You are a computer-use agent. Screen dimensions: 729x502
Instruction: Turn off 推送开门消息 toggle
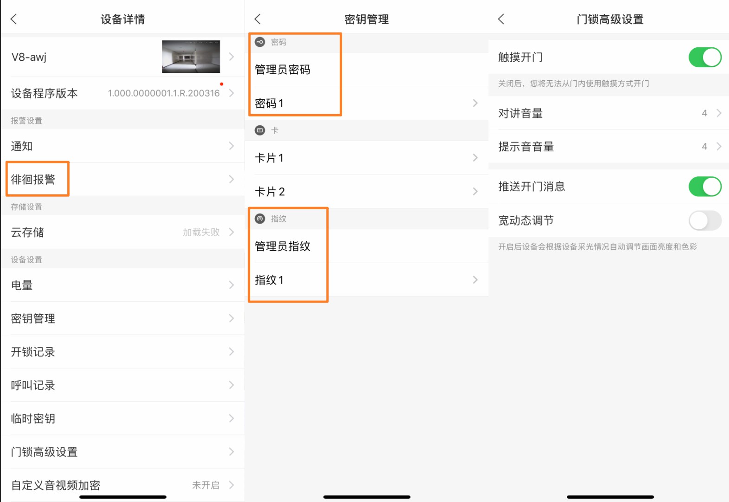point(704,187)
